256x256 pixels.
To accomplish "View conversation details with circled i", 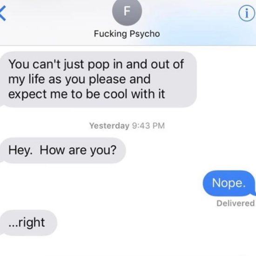I will click(247, 13).
